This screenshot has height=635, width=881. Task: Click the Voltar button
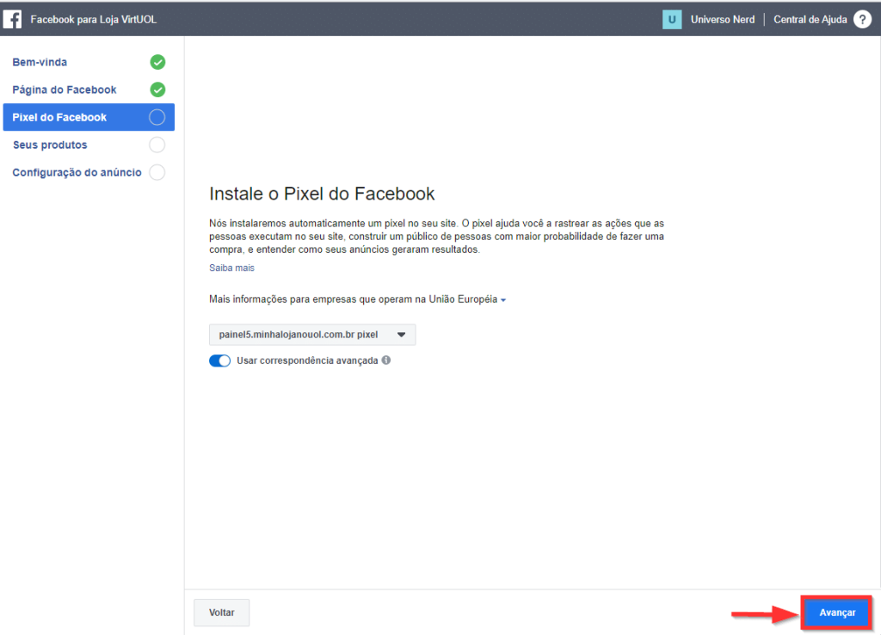tap(221, 613)
